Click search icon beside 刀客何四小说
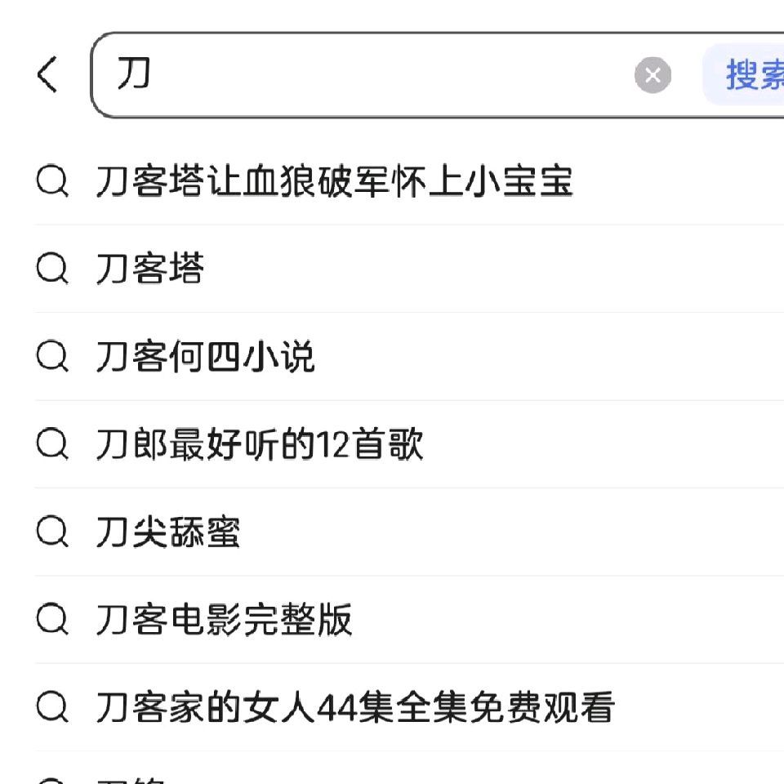The height and width of the screenshot is (784, 784). coord(52,356)
